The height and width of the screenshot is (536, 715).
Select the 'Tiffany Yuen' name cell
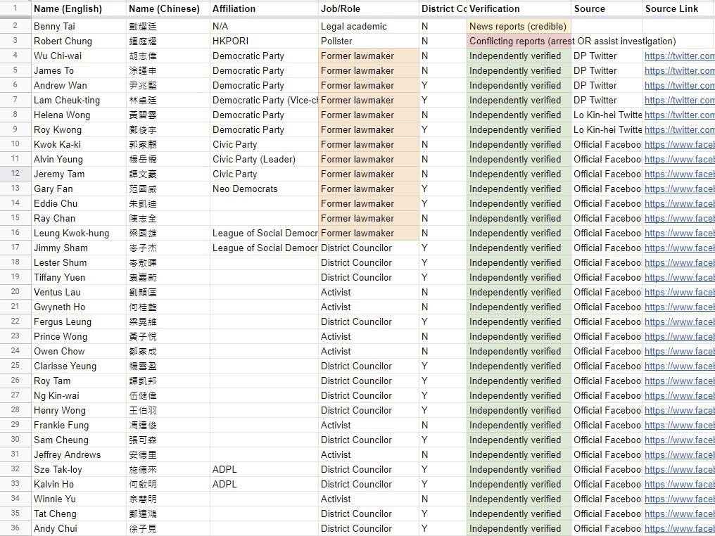[x=78, y=277]
